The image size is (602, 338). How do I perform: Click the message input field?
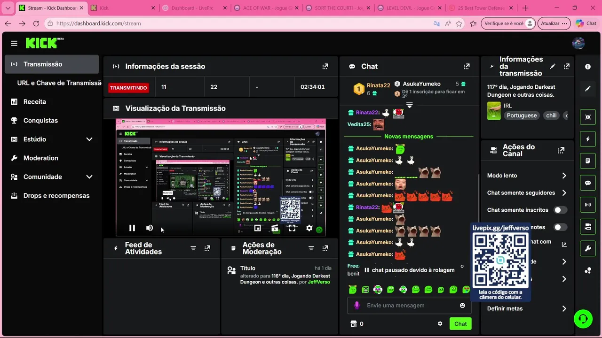pyautogui.click(x=409, y=306)
